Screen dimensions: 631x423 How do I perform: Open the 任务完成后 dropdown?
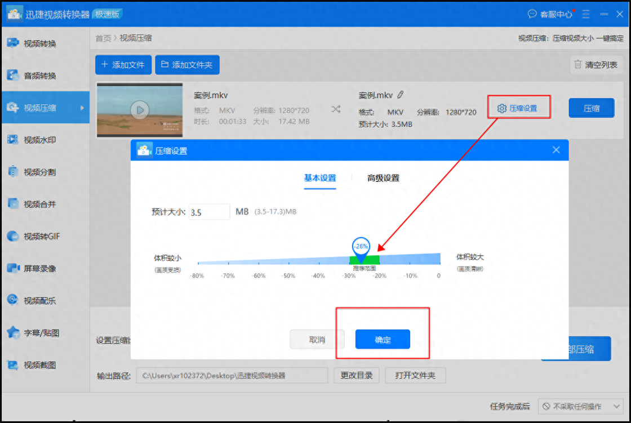581,407
